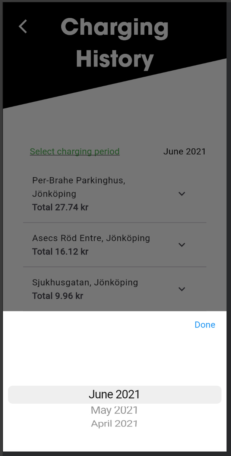
Task: Click the Total 27.74 kr amount
Action: click(60, 207)
